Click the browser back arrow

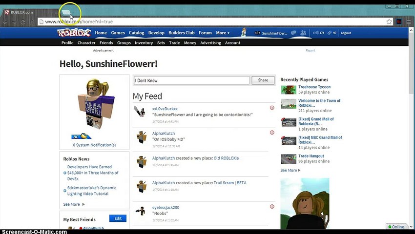coord(5,21)
